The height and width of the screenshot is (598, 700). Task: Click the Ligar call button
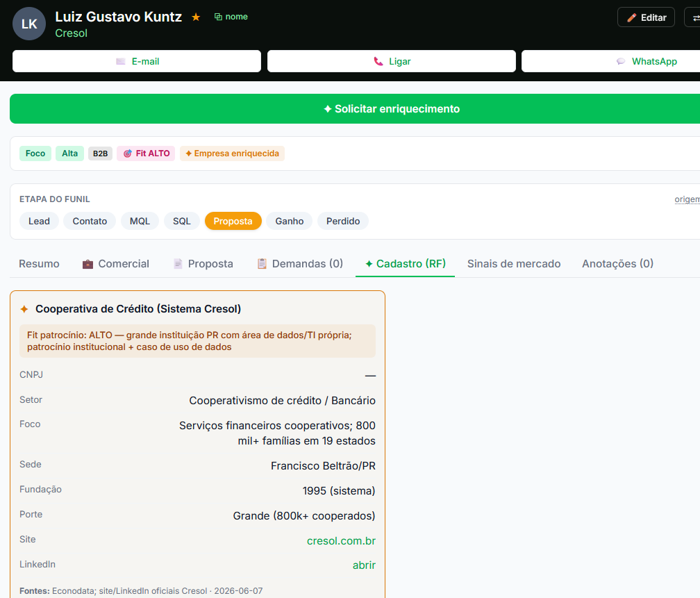pyautogui.click(x=392, y=61)
